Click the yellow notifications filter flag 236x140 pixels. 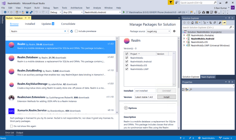pos(171,3)
